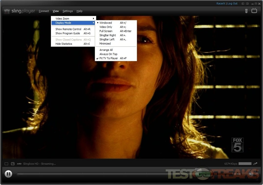263x185 pixels.
Task: Choose Full Screen from the submenu
Action: pyautogui.click(x=106, y=31)
